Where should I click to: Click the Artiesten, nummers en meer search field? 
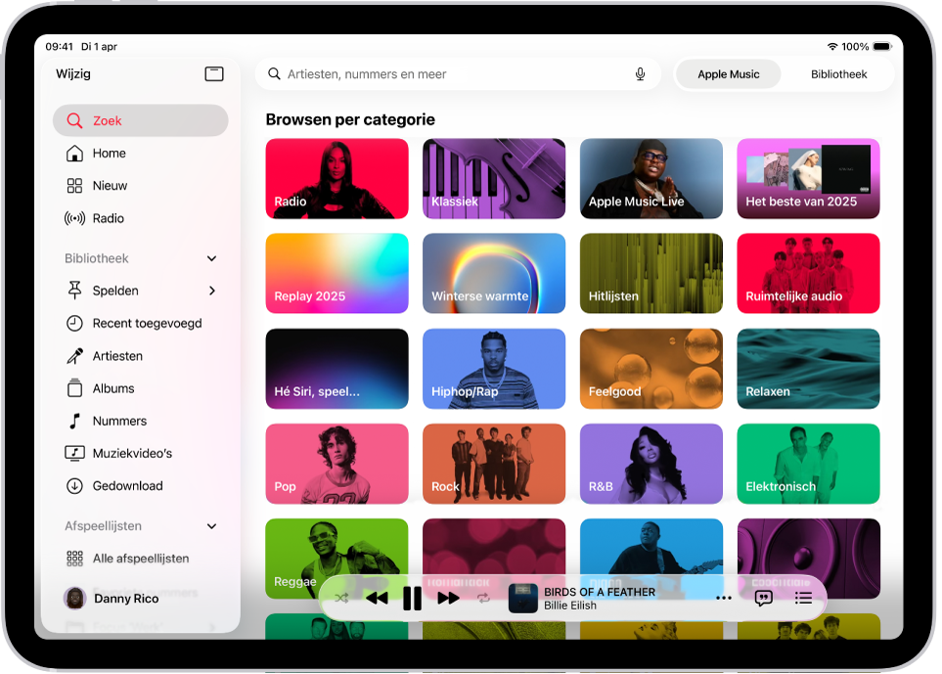click(x=458, y=74)
